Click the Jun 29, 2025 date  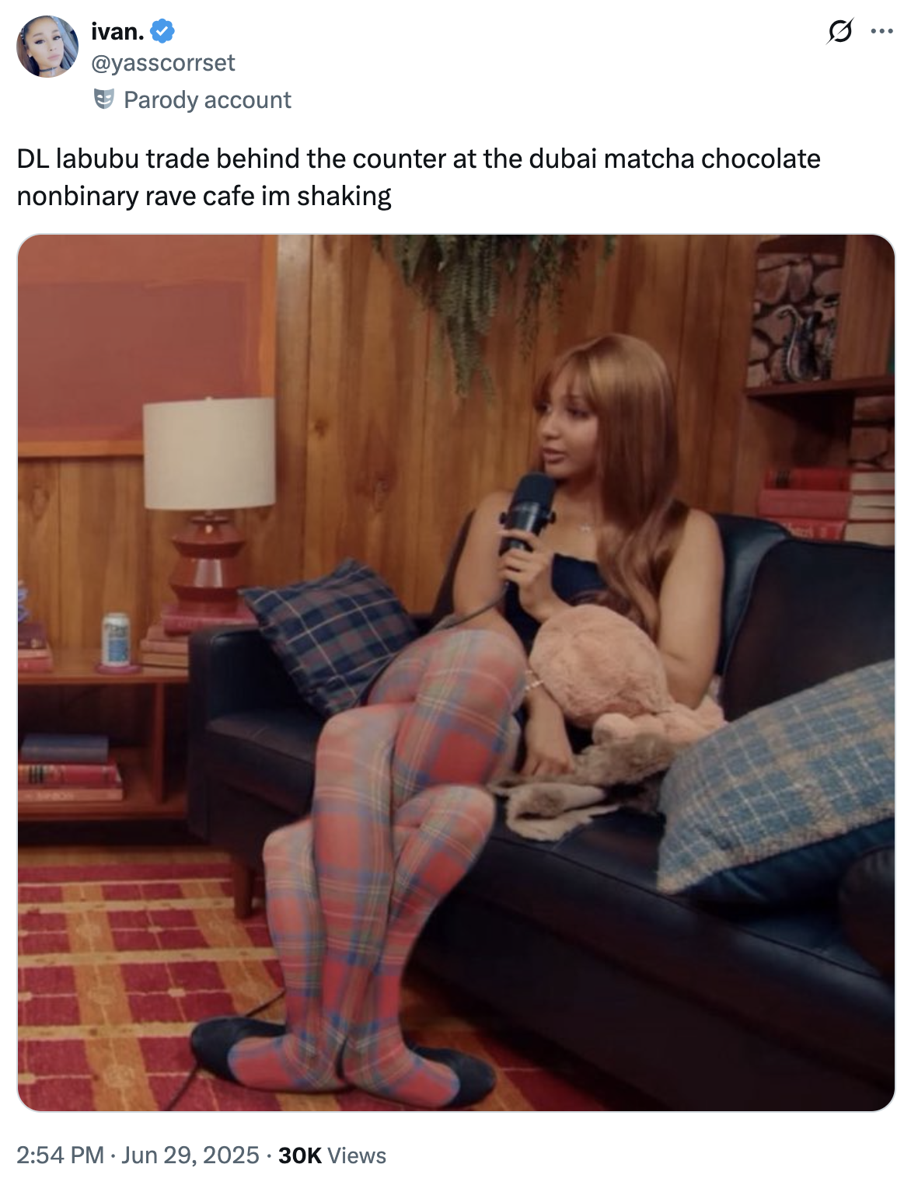(x=190, y=1155)
